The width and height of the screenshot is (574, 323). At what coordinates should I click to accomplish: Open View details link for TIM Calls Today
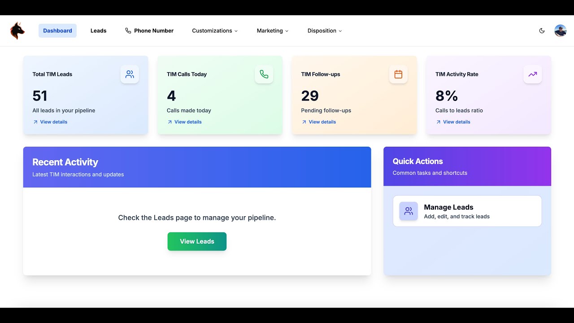tap(184, 122)
